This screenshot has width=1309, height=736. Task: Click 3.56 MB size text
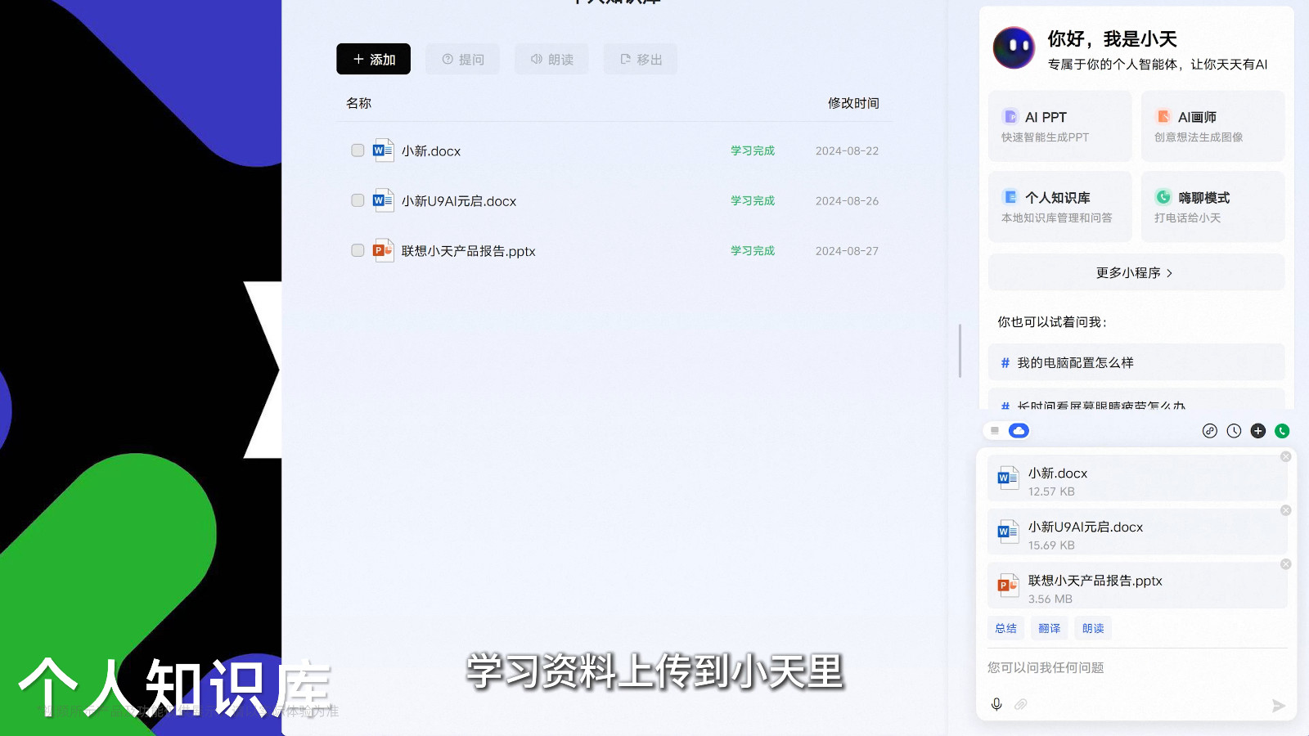pos(1050,599)
